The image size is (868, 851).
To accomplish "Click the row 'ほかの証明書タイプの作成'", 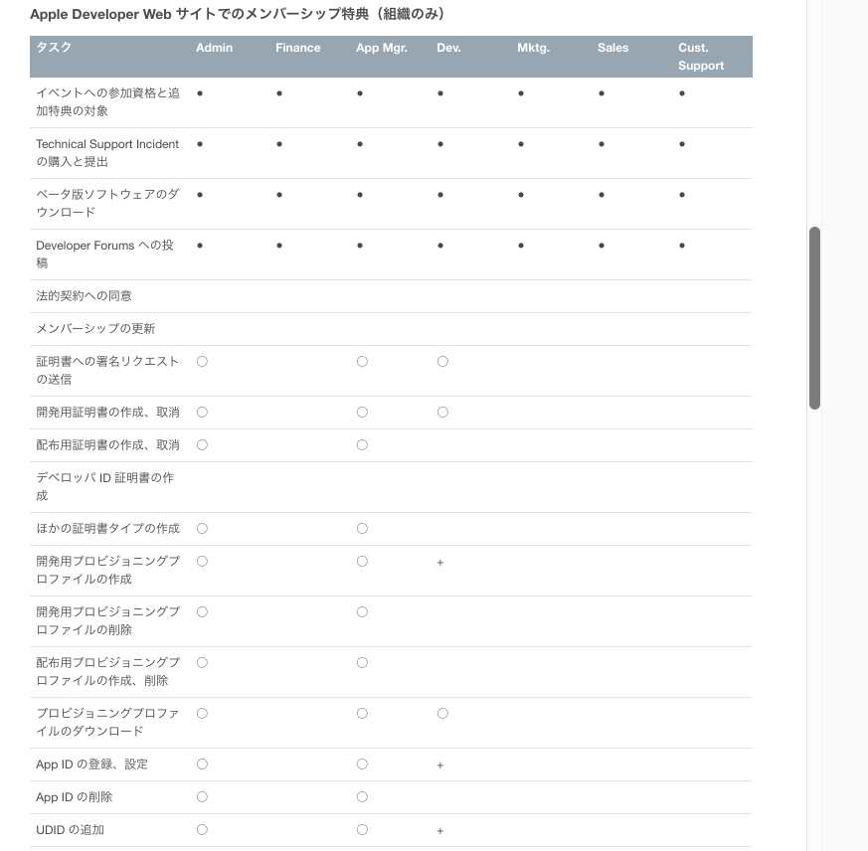I will click(391, 529).
